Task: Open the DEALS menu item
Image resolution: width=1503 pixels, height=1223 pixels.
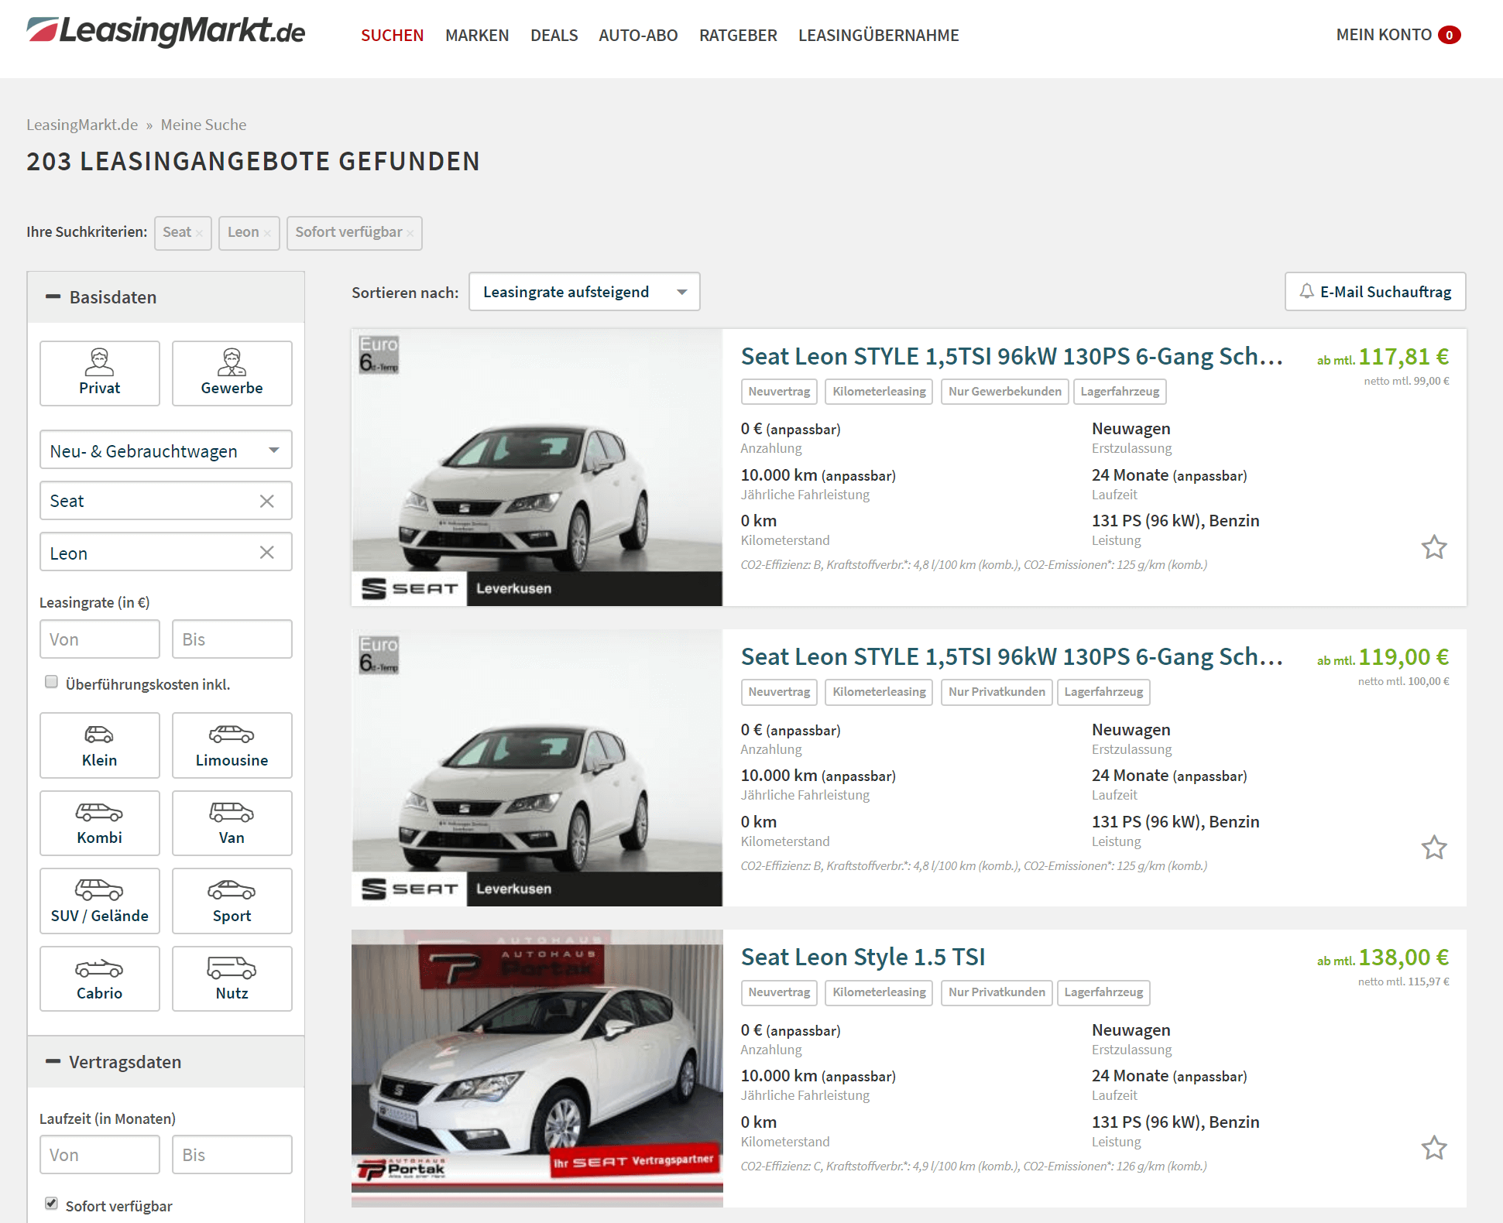Action: (x=554, y=35)
